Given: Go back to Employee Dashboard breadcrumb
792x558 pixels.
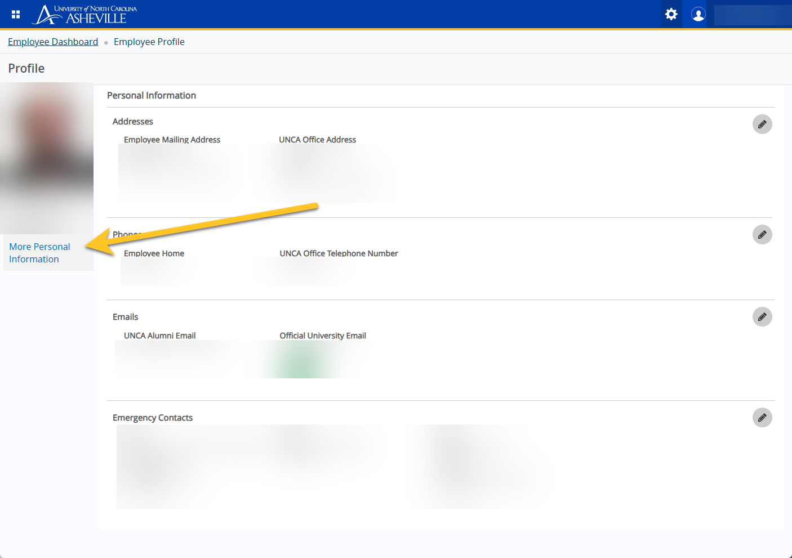Looking at the screenshot, I should tap(53, 42).
